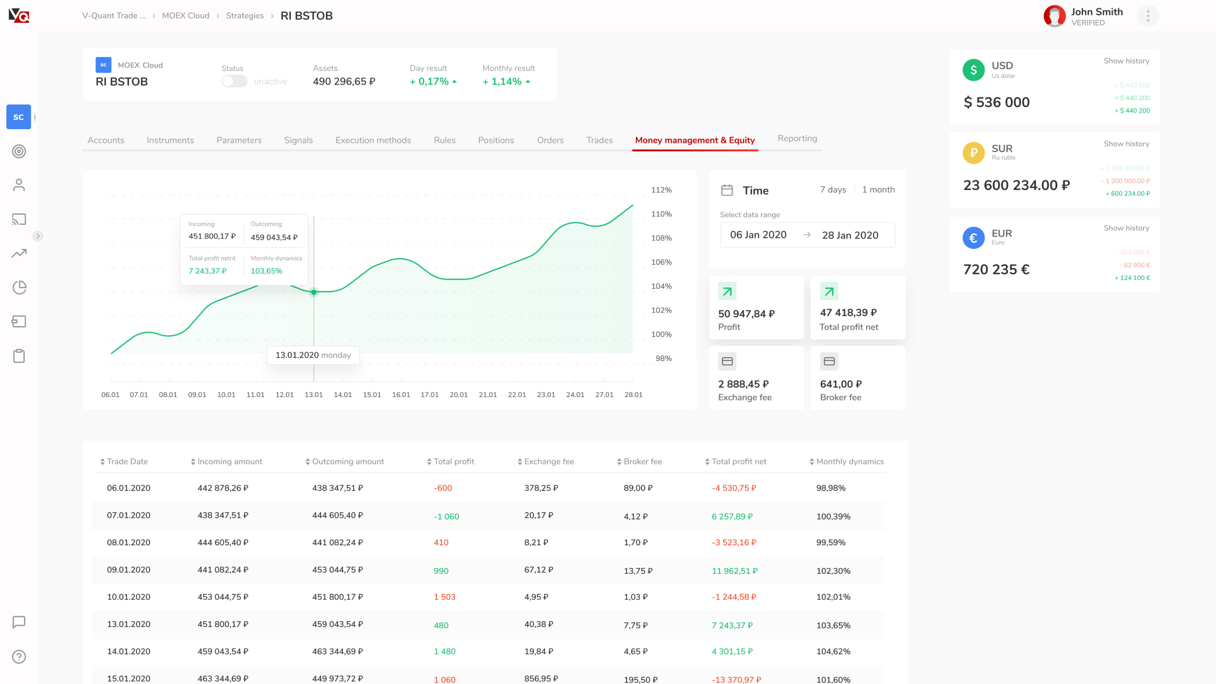Select the 7 days time range
This screenshot has height=684, width=1216.
833,190
